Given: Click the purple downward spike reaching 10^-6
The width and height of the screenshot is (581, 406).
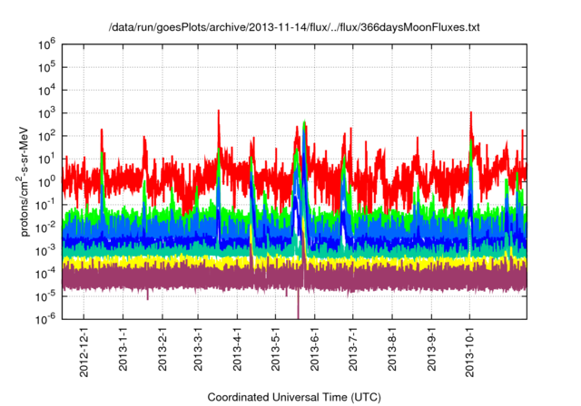Looking at the screenshot, I should (299, 308).
